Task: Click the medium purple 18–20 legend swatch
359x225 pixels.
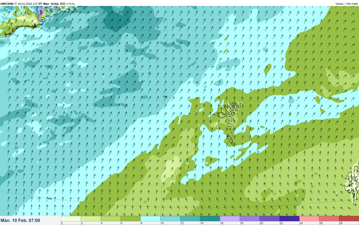Action: [x=250, y=219]
